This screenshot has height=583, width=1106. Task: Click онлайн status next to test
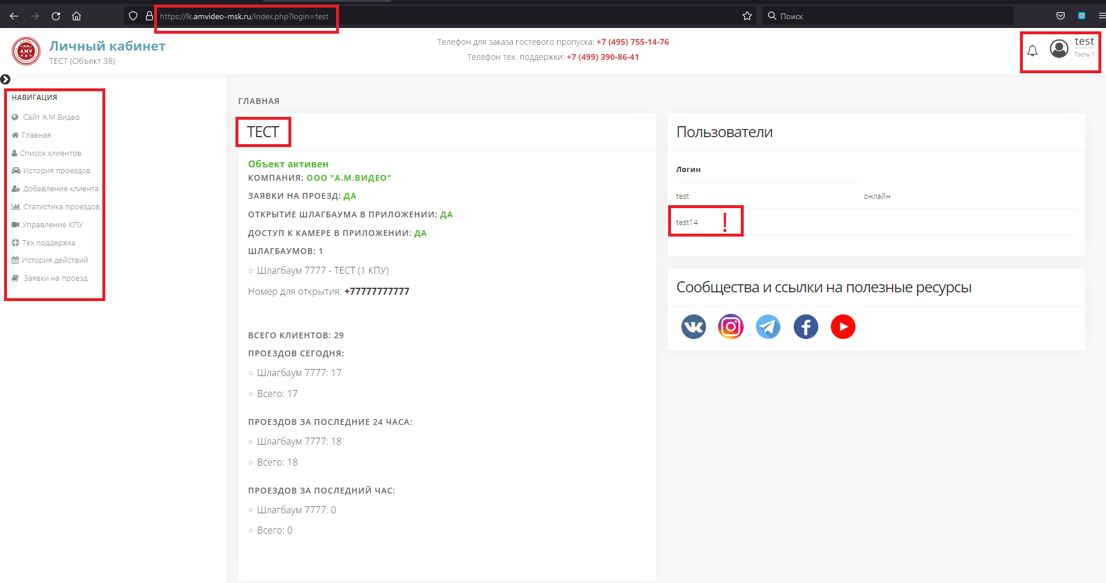click(877, 196)
